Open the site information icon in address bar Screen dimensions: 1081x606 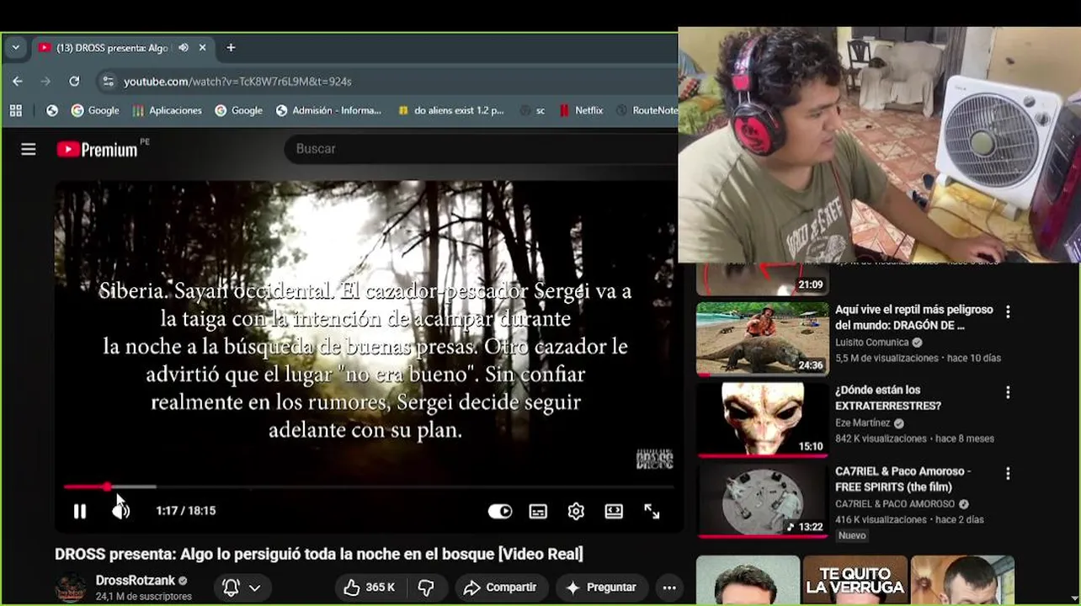[107, 81]
